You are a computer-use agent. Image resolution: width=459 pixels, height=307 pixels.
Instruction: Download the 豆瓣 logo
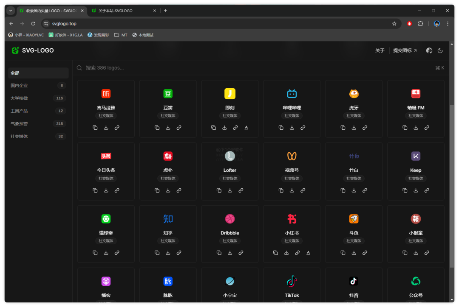pos(168,128)
